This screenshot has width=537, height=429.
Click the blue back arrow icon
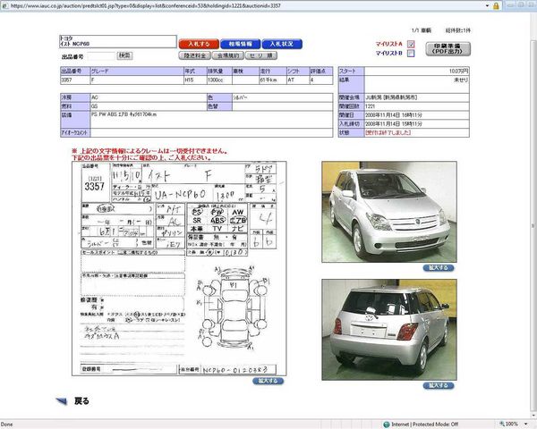(62, 401)
